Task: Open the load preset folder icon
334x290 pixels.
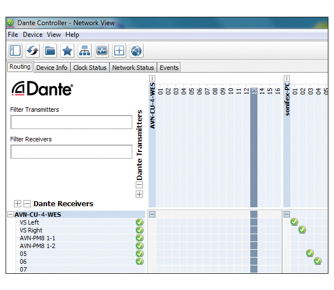Action: 50,51
